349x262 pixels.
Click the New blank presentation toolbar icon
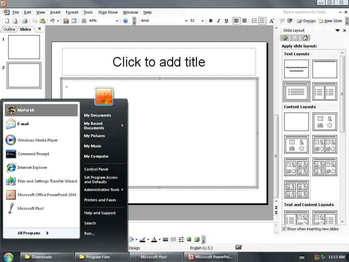7,21
